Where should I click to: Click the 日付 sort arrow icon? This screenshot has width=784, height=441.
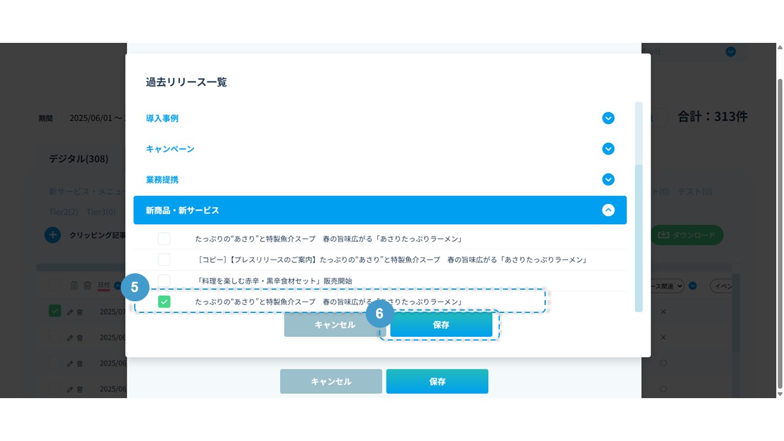click(118, 285)
